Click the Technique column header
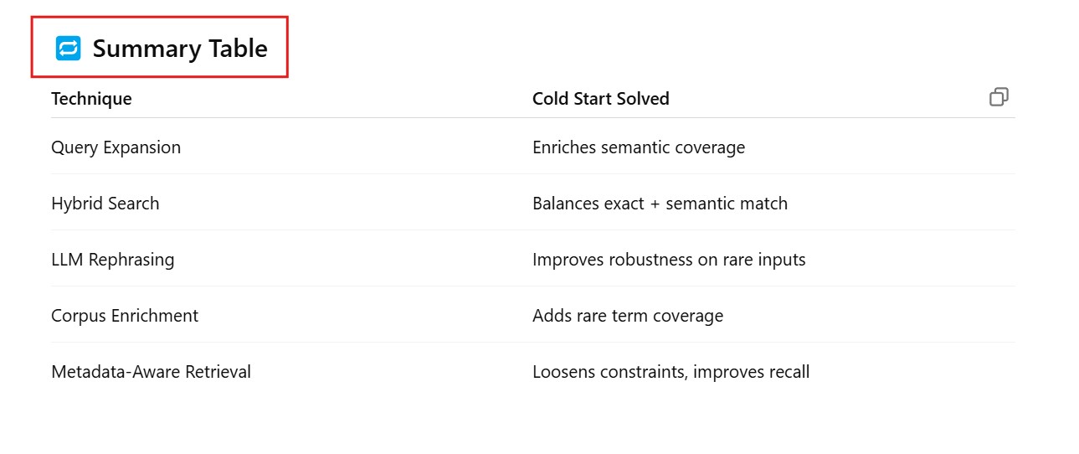 (91, 99)
